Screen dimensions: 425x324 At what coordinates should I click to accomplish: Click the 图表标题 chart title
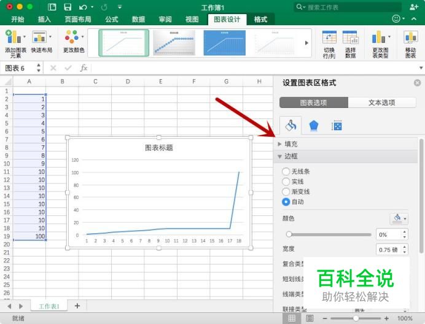[159, 148]
